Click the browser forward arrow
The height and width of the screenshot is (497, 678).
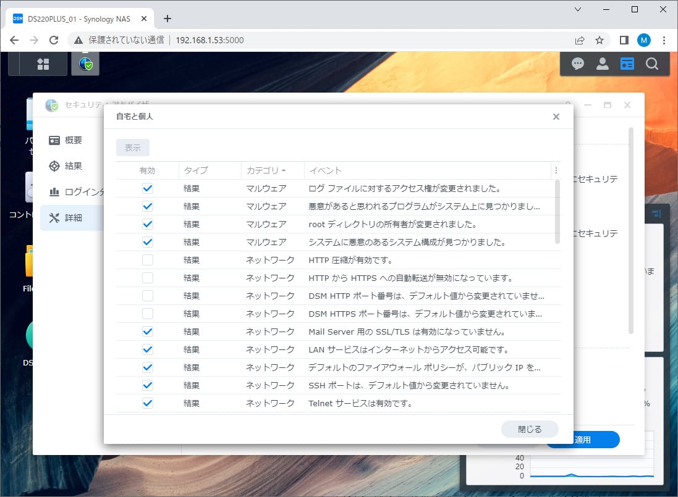(x=34, y=40)
